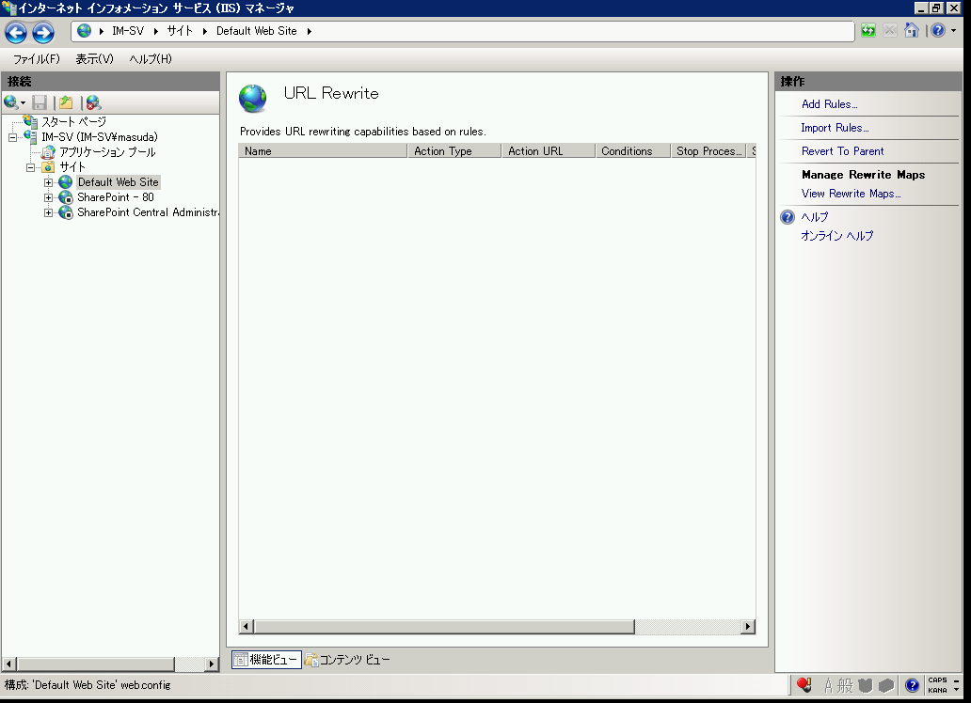Sort by the Action Type column header
Viewport: 971px width, 703px height.
(453, 151)
